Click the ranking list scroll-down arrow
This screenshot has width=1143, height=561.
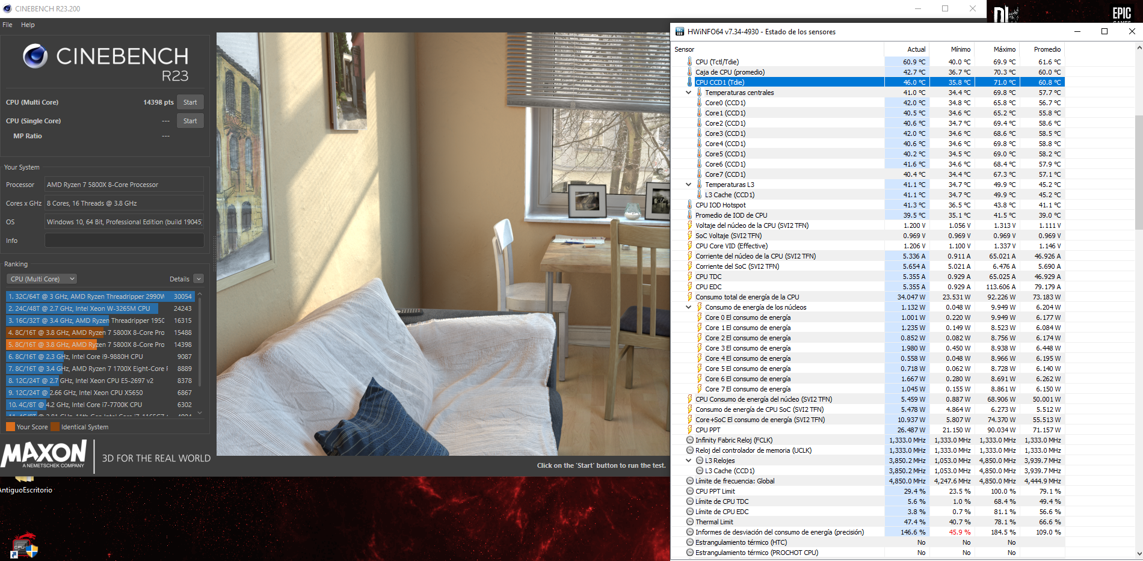pos(200,413)
